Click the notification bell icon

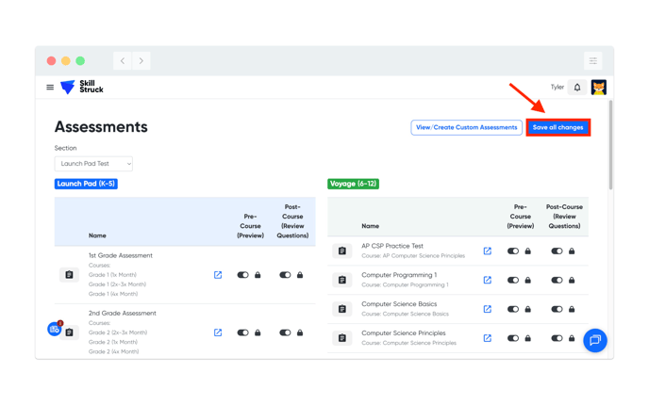[577, 88]
